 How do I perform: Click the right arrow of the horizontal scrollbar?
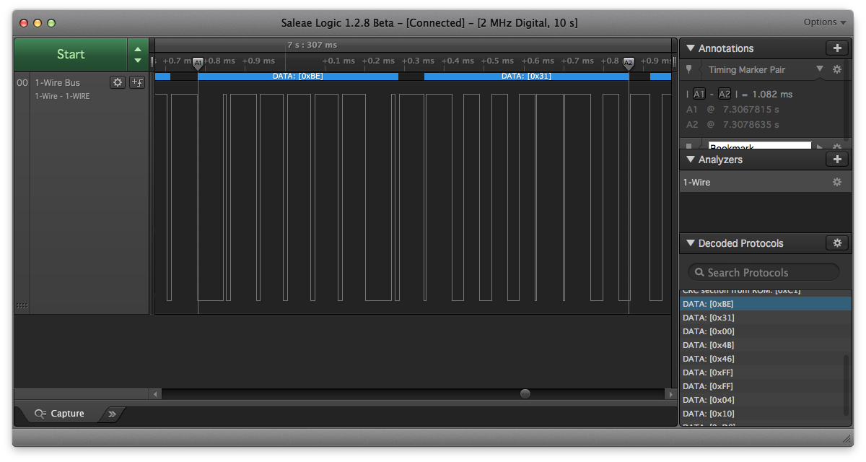click(x=672, y=393)
